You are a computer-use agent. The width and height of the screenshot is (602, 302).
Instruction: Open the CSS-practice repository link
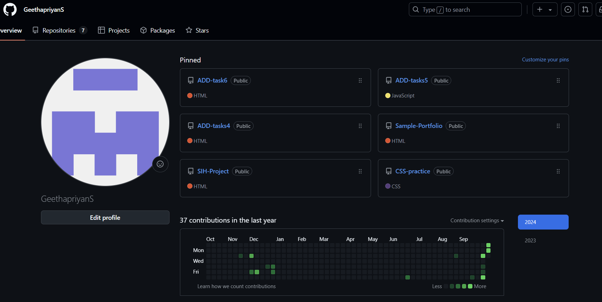click(x=413, y=171)
